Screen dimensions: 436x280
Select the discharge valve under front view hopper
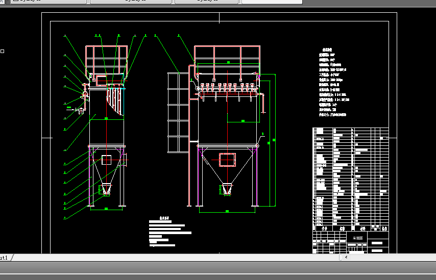227,189
